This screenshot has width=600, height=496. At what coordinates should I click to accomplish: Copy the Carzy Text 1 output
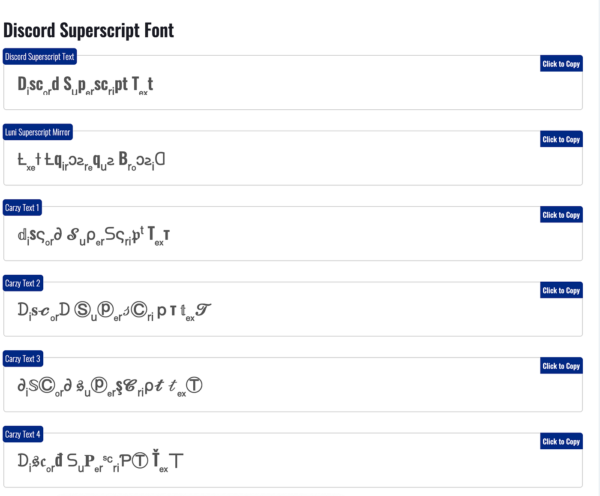click(x=561, y=214)
